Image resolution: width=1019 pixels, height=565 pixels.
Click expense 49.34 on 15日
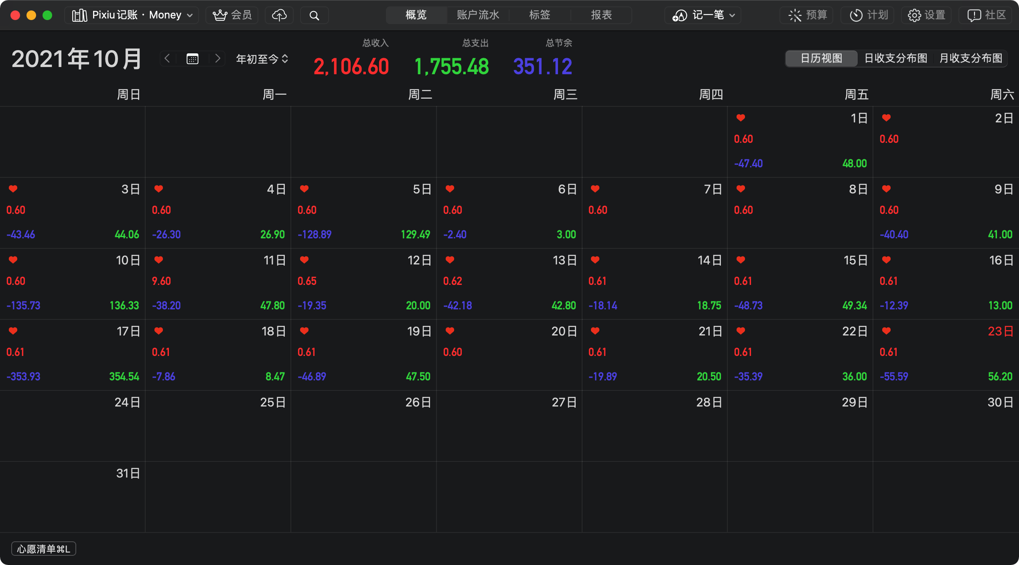tap(855, 305)
